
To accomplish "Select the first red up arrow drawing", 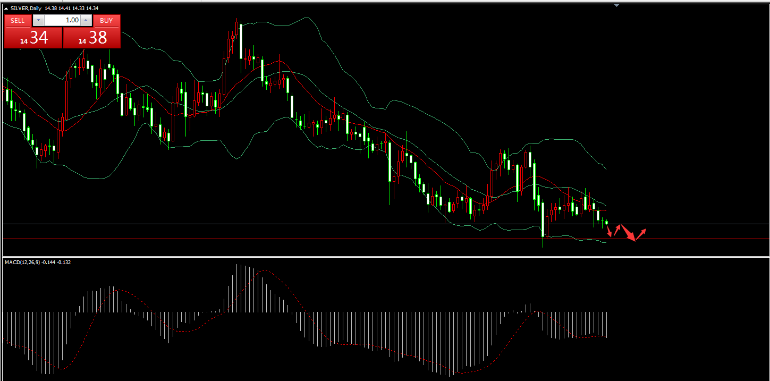I will point(617,230).
